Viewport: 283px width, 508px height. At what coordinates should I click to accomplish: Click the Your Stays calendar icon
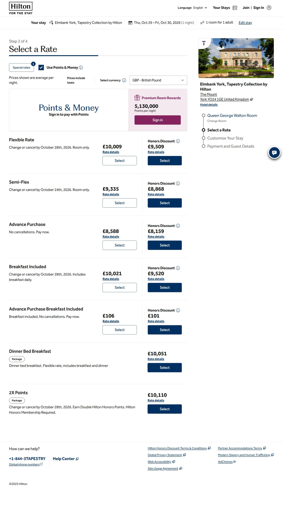pyautogui.click(x=235, y=8)
